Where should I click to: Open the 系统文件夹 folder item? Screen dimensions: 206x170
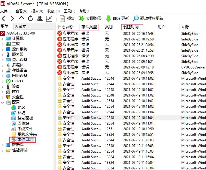[x=24, y=134]
